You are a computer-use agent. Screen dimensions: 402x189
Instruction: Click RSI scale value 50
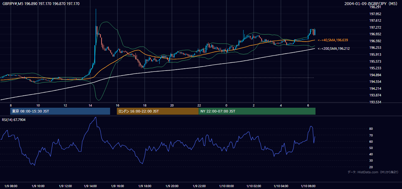(x=371, y=148)
